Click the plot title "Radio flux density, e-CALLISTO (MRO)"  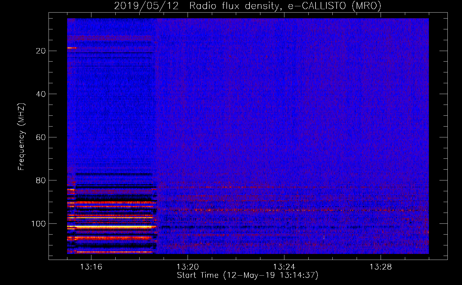285,6
